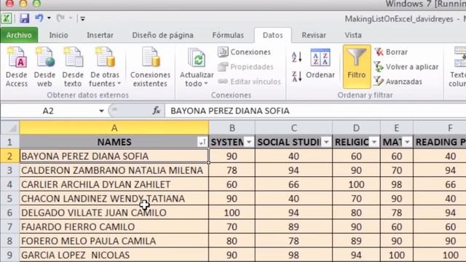Click the Name Box showing A2
466x262 pixels.
pos(49,111)
